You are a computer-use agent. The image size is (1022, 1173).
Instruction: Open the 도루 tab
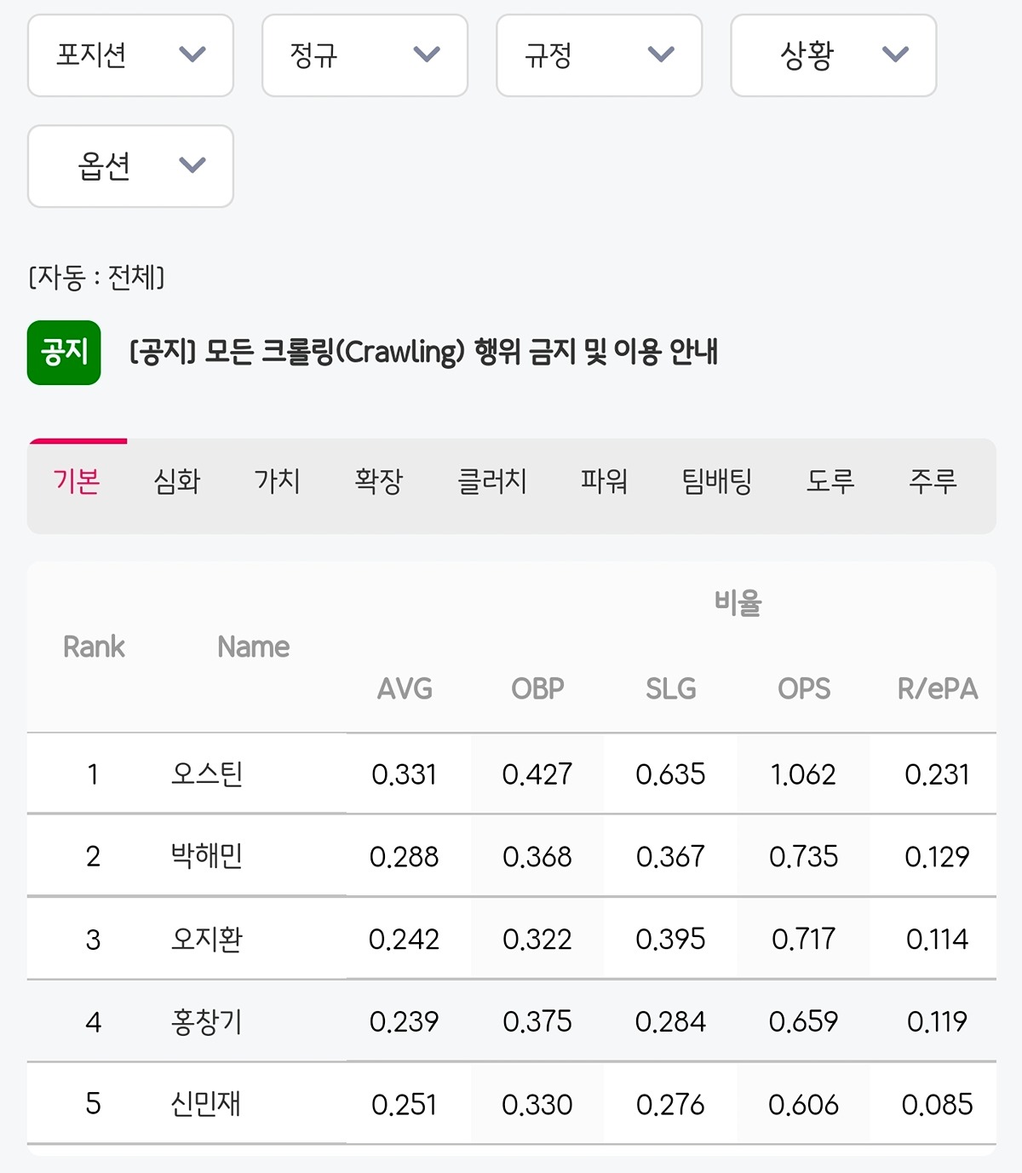pyautogui.click(x=830, y=481)
